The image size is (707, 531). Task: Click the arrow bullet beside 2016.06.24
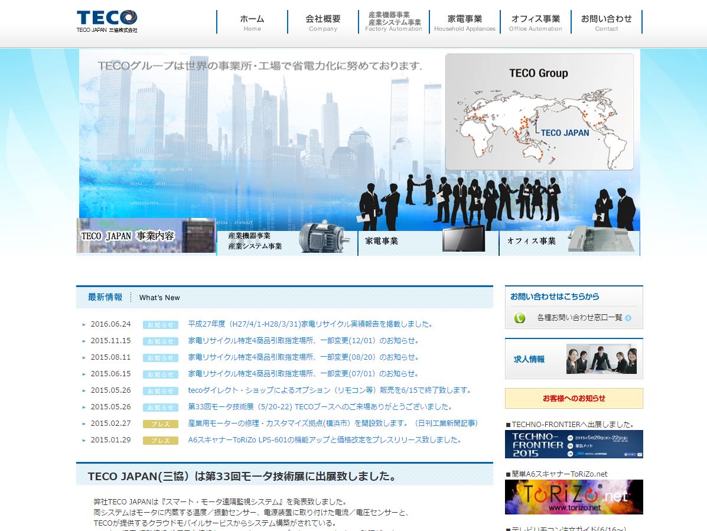[x=84, y=324]
